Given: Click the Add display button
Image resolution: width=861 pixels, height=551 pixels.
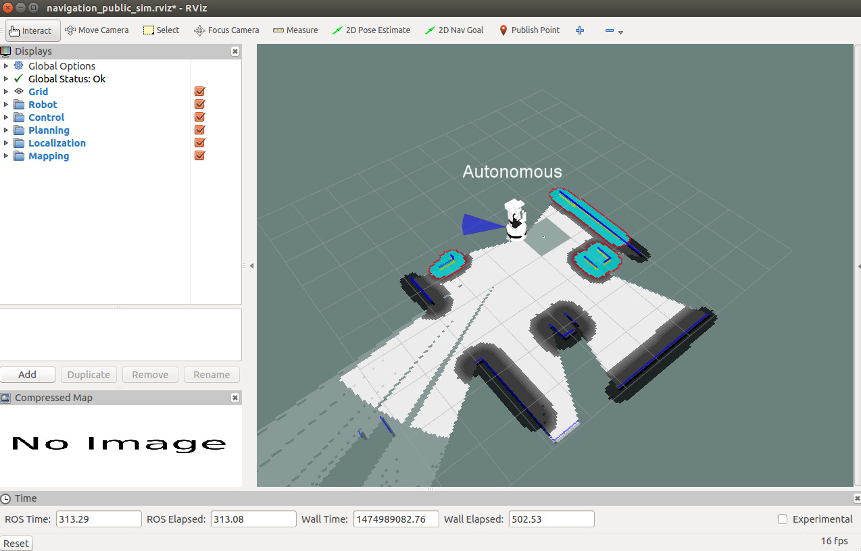Looking at the screenshot, I should (x=28, y=375).
